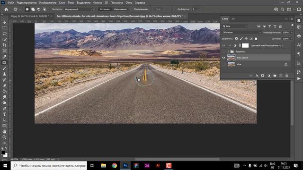Select the Hand tool
Screen dimensions: 303x170
(x=4, y=132)
